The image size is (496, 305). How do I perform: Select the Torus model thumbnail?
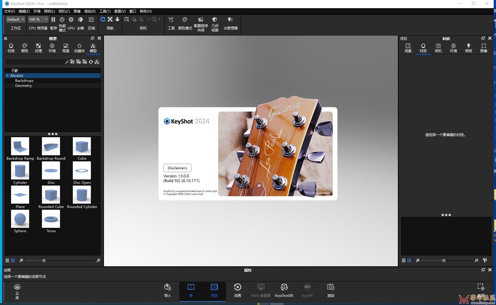(51, 219)
